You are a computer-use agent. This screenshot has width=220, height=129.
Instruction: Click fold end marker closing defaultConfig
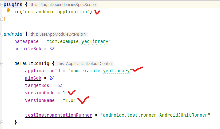[2, 122]
